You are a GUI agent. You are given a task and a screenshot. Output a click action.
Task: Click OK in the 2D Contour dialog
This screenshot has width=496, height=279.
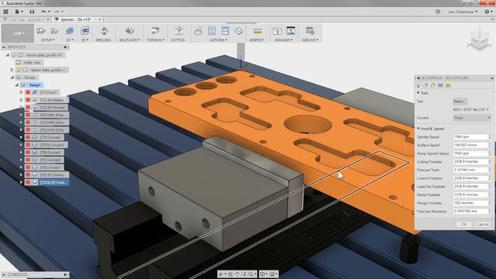point(463,224)
